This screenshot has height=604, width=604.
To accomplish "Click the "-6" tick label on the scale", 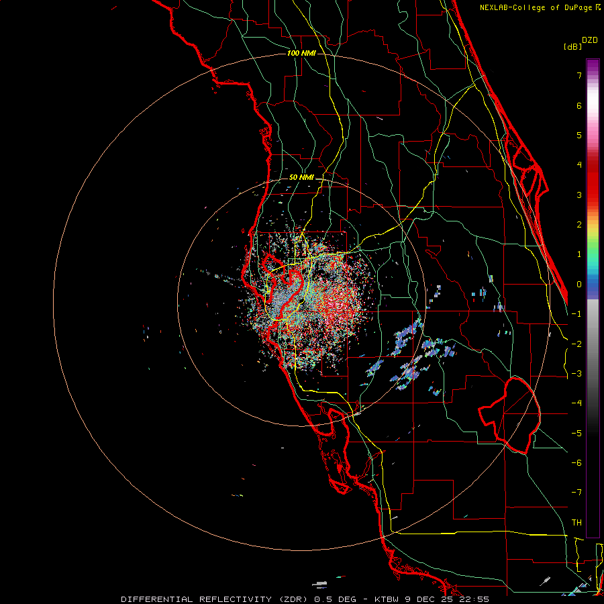I will pyautogui.click(x=576, y=463).
